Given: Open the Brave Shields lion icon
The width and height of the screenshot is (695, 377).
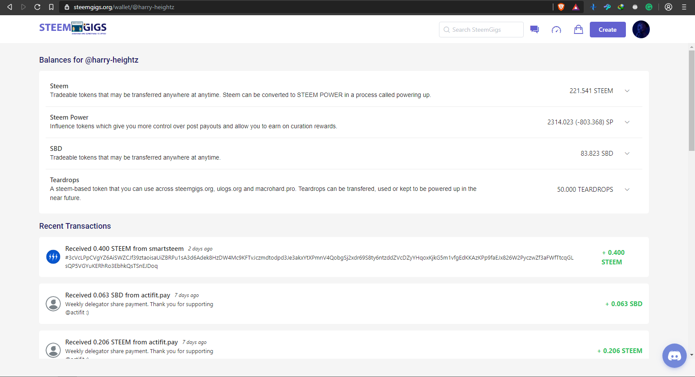Looking at the screenshot, I should (561, 7).
